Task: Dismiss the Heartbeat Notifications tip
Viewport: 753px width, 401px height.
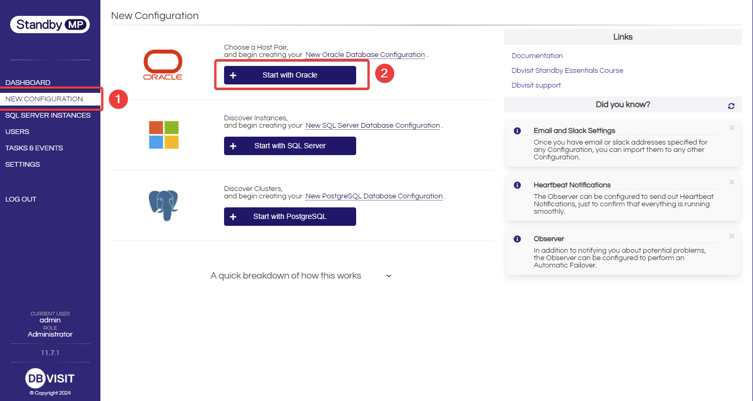Action: click(x=732, y=182)
